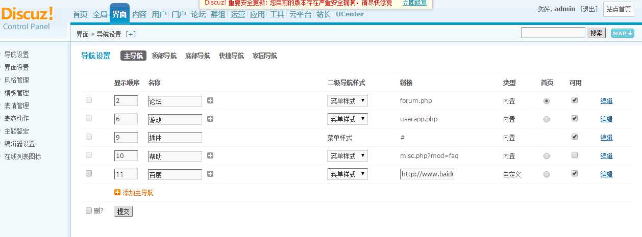
Task: Open 菜单样式 dropdown on 百度 row
Action: tap(348, 174)
